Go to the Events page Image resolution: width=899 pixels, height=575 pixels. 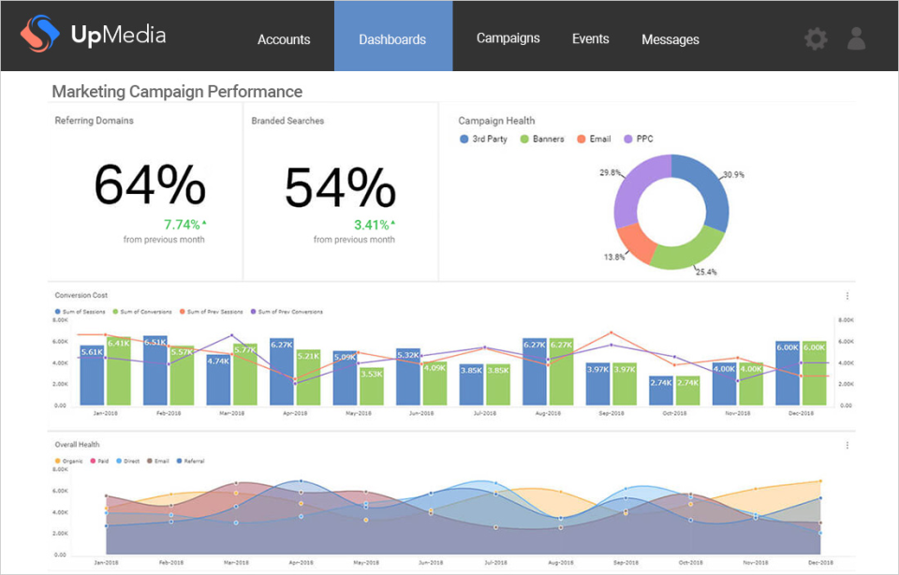(x=591, y=38)
